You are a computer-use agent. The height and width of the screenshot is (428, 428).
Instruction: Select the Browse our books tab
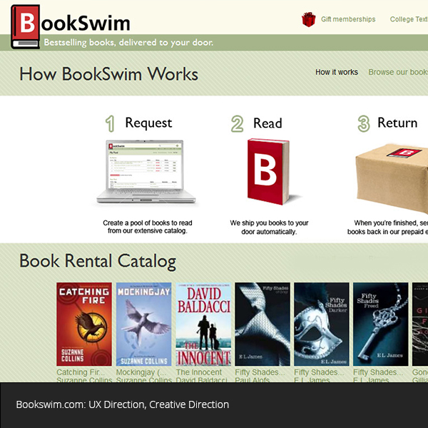tap(398, 72)
